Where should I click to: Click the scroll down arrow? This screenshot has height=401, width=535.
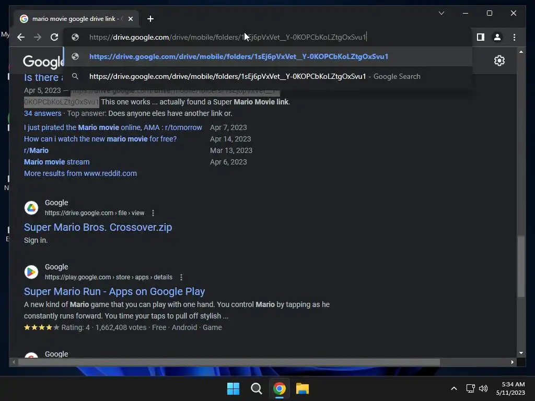(x=521, y=353)
